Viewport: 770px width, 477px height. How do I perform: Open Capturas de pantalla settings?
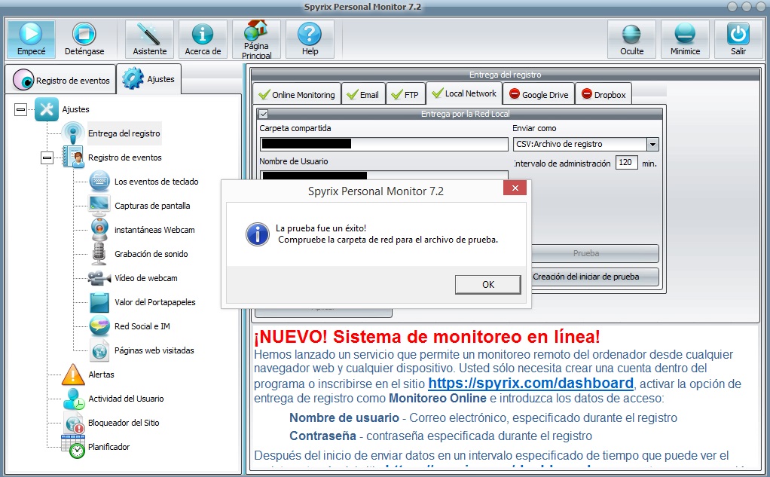[x=152, y=205]
